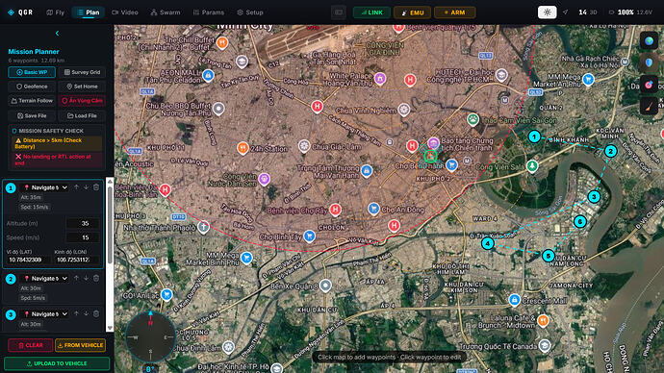Click the ARM vehicle button
Screen dimensions: 664x373
[x=455, y=12]
